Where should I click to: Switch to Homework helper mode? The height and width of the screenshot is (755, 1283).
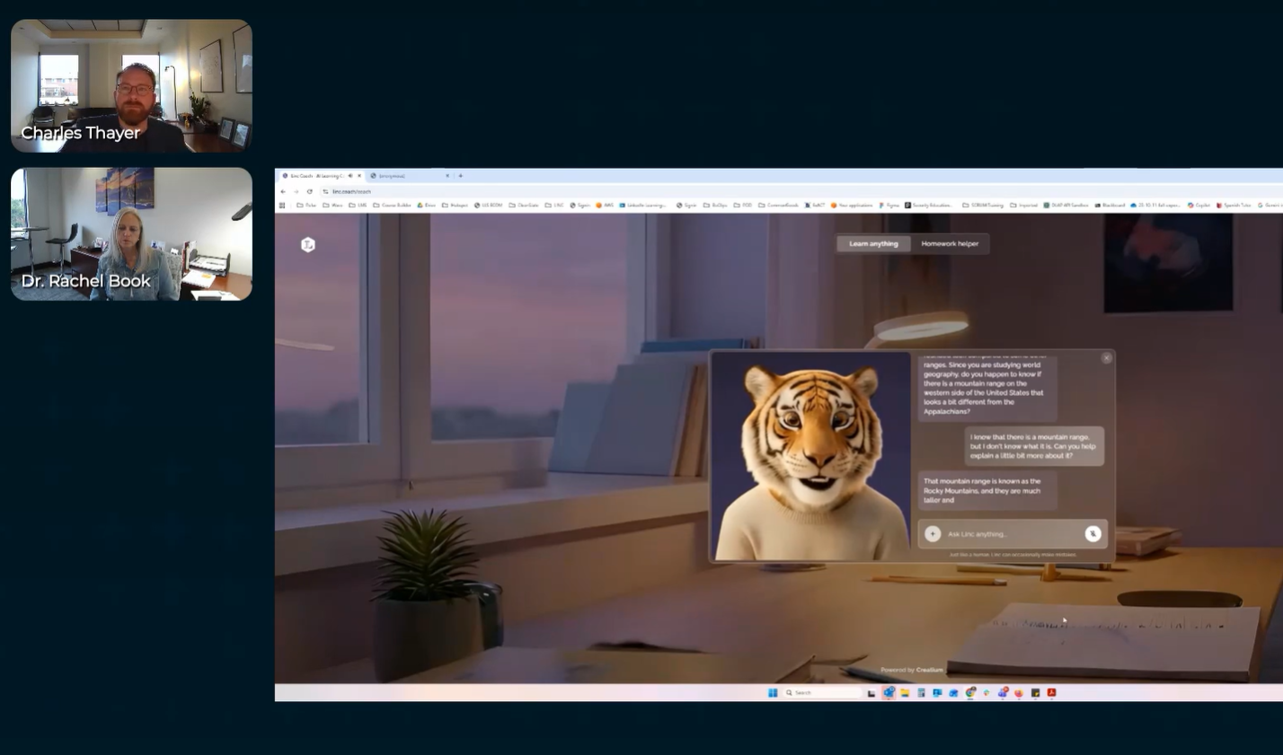click(950, 244)
